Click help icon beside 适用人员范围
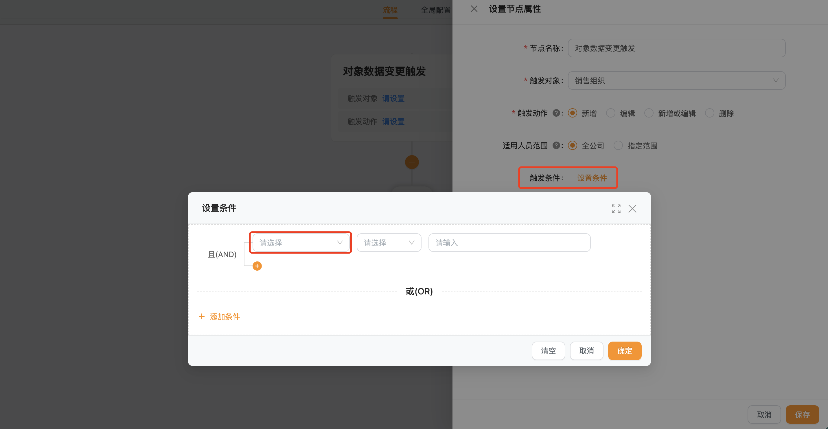The image size is (828, 429). 556,146
